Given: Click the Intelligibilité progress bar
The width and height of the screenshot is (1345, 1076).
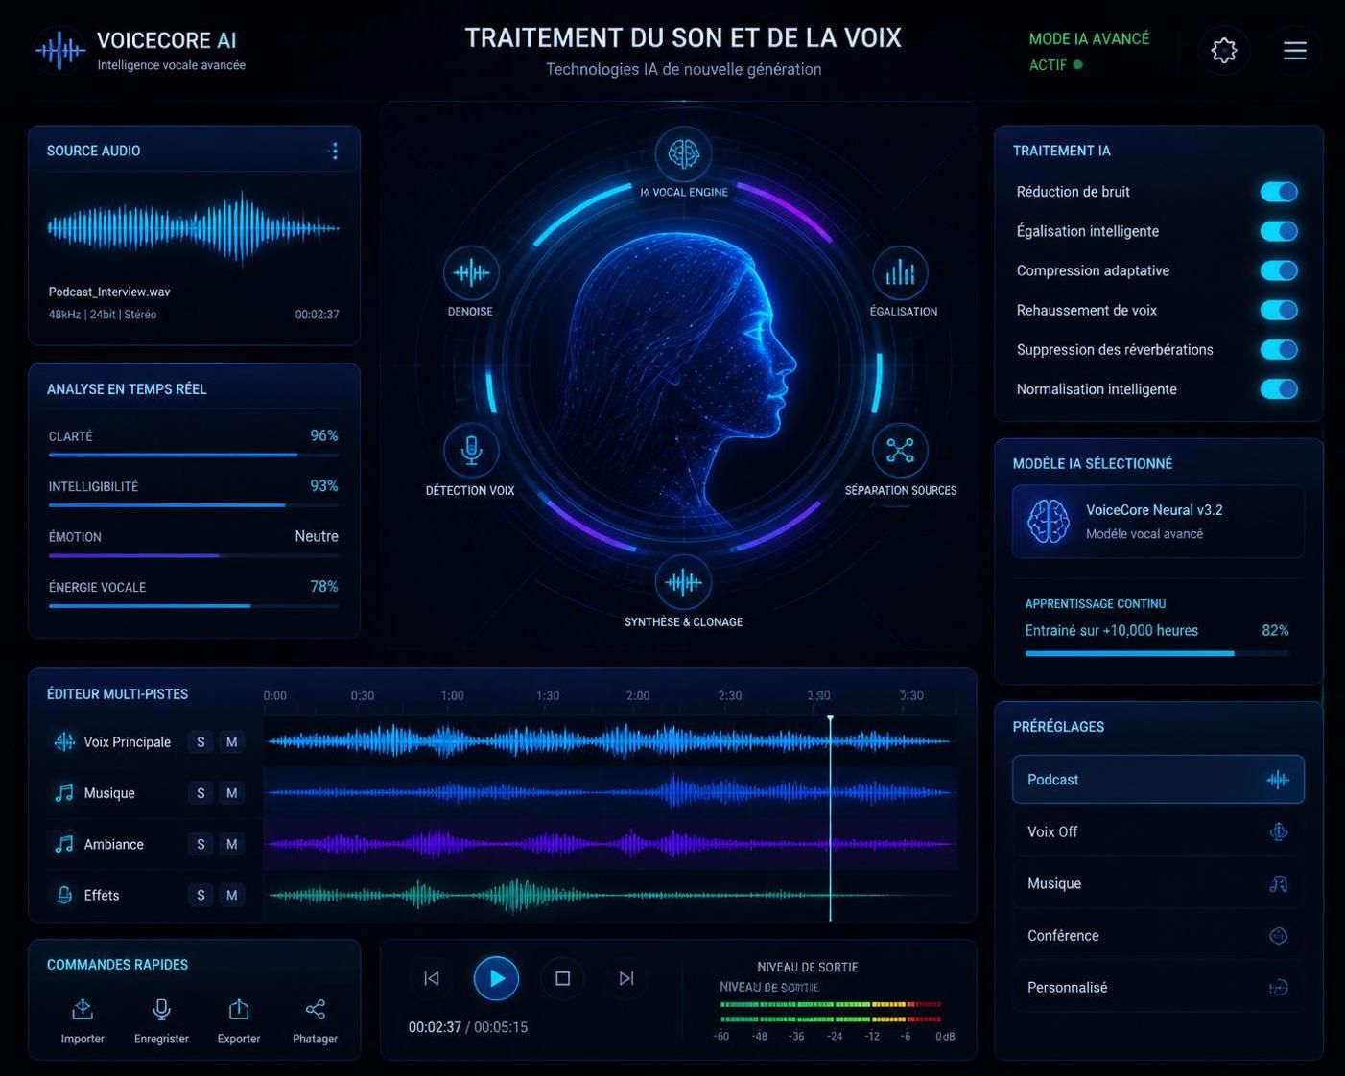Looking at the screenshot, I should 193,504.
